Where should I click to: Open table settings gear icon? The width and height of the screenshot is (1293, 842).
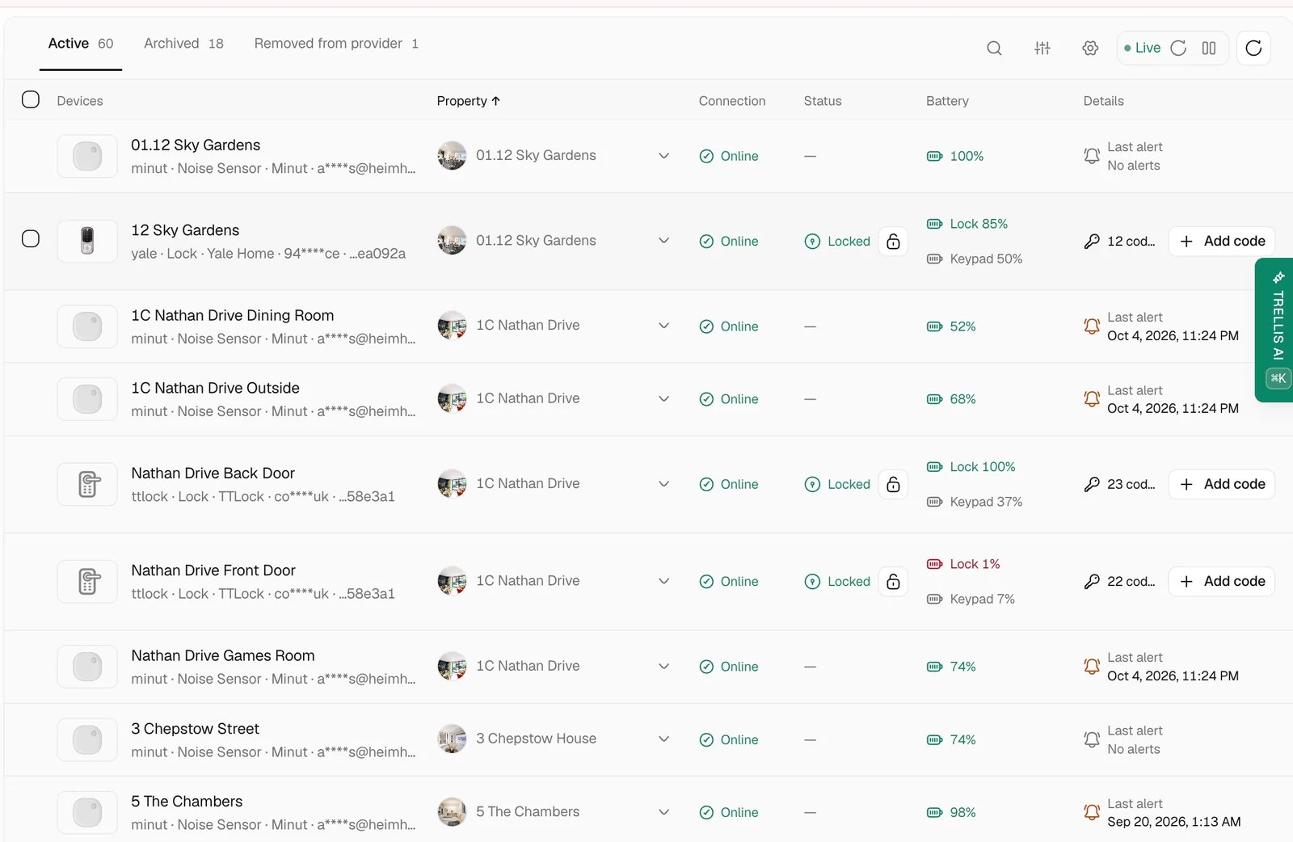tap(1090, 48)
